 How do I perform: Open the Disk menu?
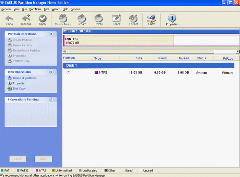coord(24,9)
